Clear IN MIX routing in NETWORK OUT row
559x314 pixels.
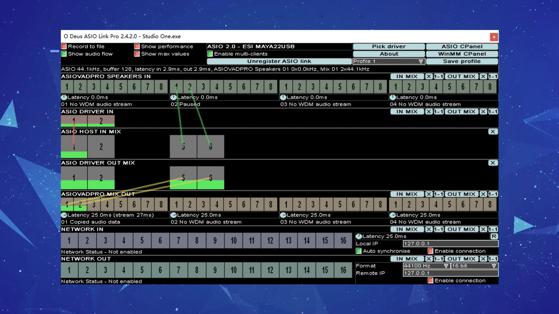[x=429, y=259]
